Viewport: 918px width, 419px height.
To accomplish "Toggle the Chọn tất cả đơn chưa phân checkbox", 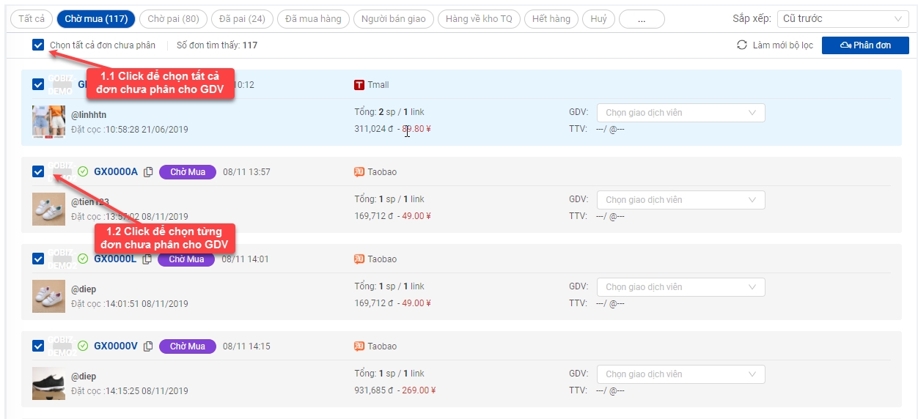I will coord(38,45).
